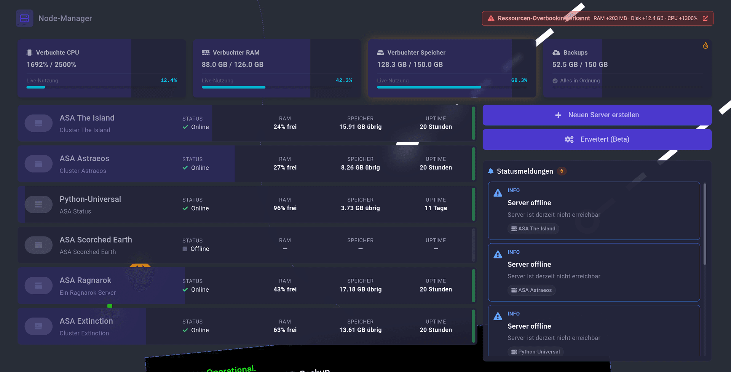Screen dimensions: 731x372
Task: Open the ASA The Island tag in notification
Action: pos(533,229)
